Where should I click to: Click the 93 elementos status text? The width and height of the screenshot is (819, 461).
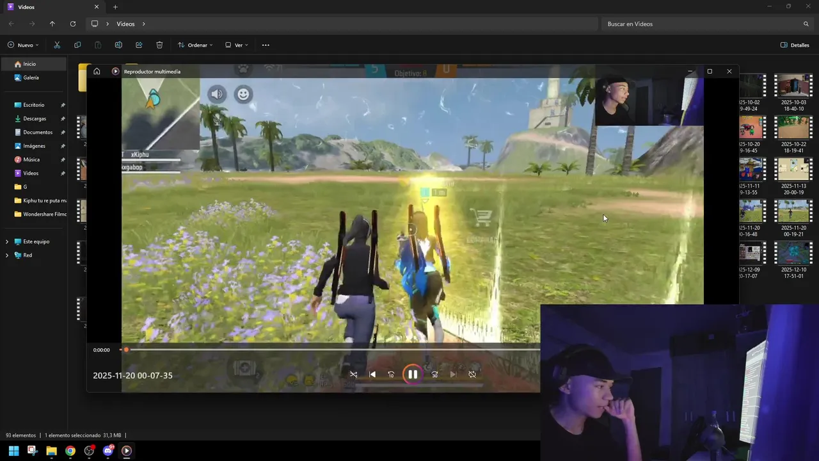[21, 435]
